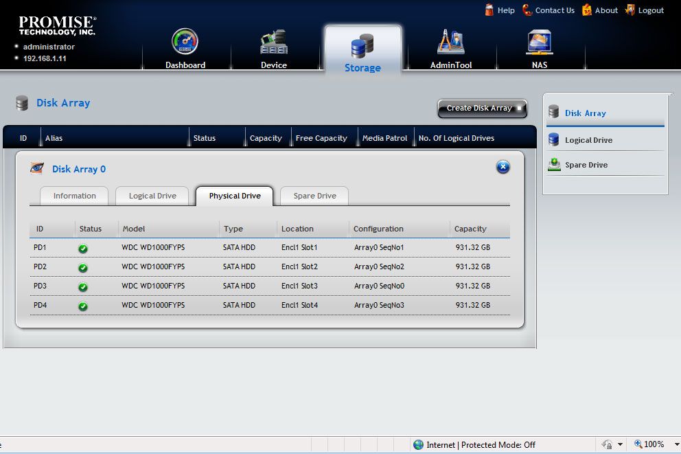681x454 pixels.
Task: Open dropdown arrow beside security icon
Action: tap(620, 444)
